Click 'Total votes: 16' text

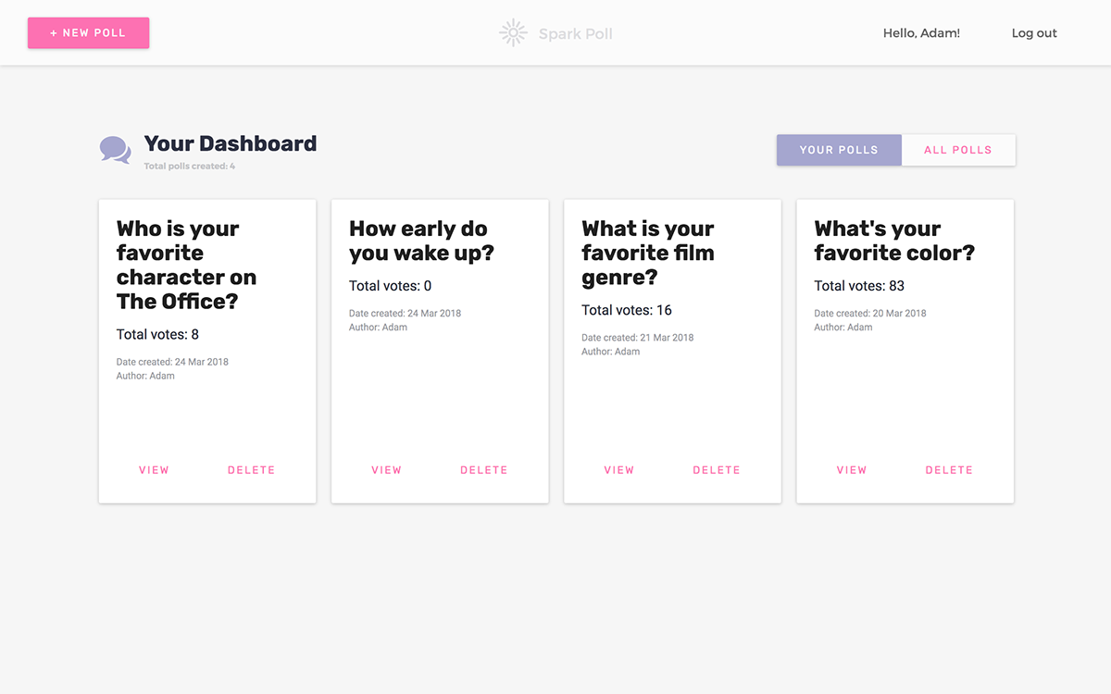click(627, 310)
